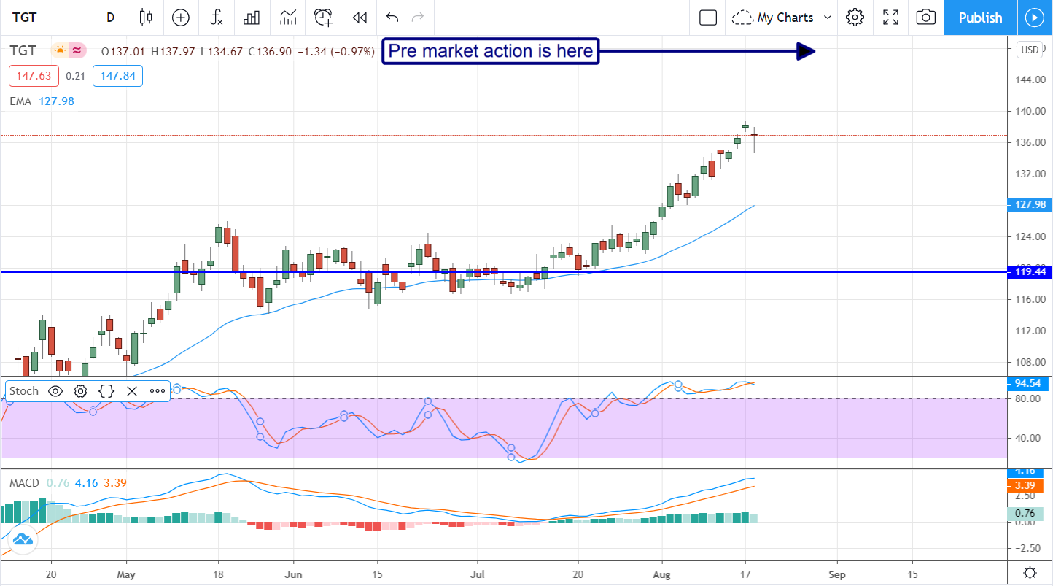Take a snapshot with the camera icon
Viewport: 1053px width, 586px height.
[925, 18]
